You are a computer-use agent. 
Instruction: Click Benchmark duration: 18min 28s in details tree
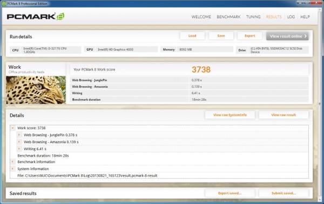tap(43, 156)
